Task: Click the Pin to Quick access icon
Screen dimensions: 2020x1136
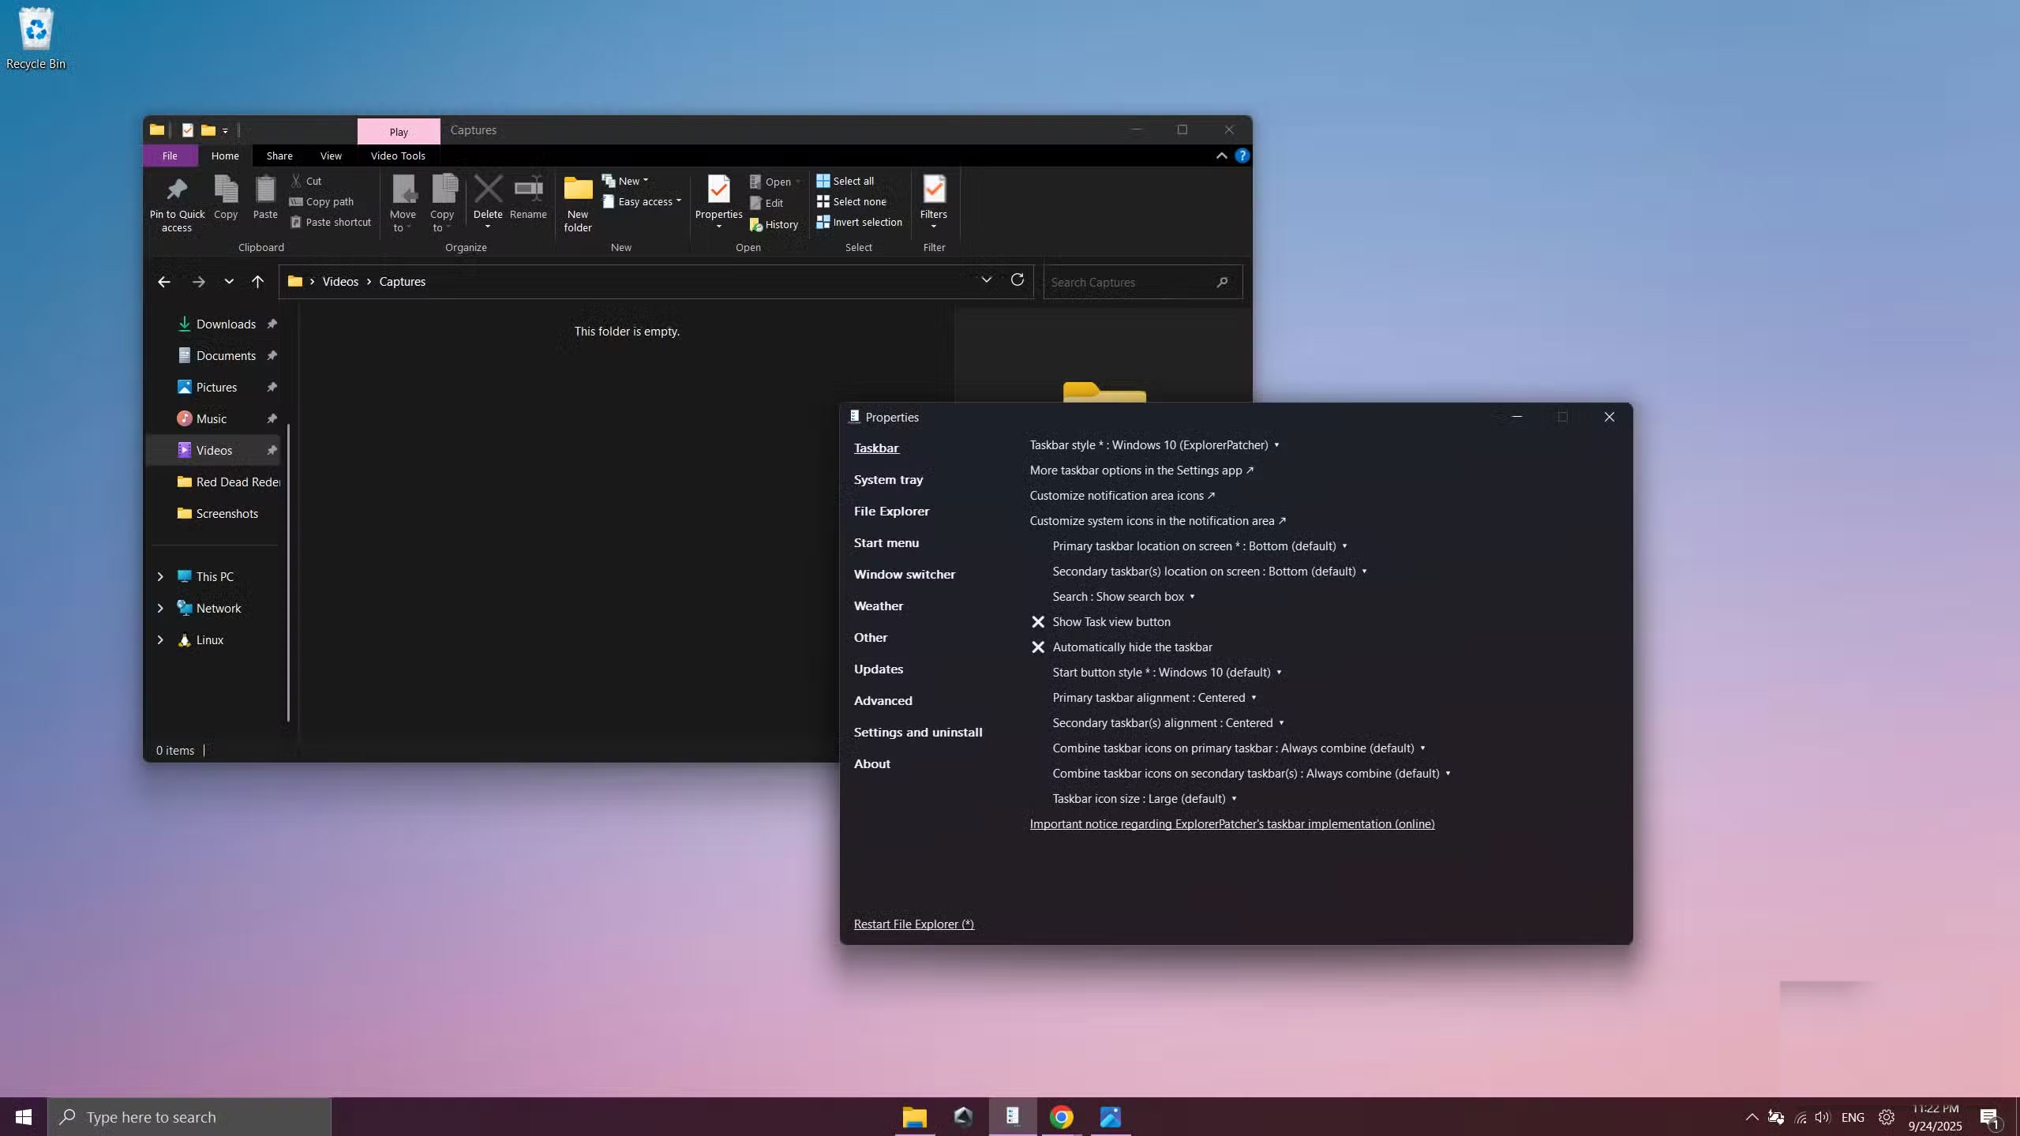Action: (x=177, y=190)
